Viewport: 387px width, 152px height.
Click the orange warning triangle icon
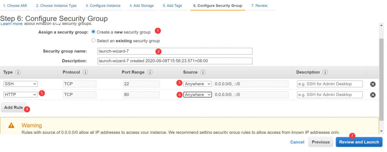11,125
